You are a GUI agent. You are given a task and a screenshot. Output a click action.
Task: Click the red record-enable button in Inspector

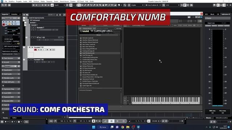[4, 24]
